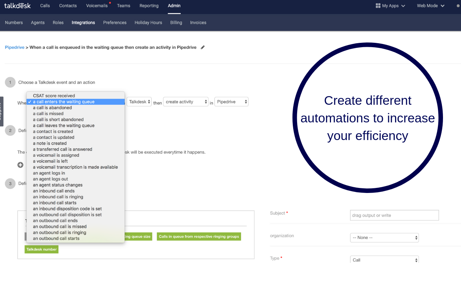Viewport: 461px width, 288px height.
Task: Select 'an inbound call is ringing' option
Action: click(x=76, y=197)
